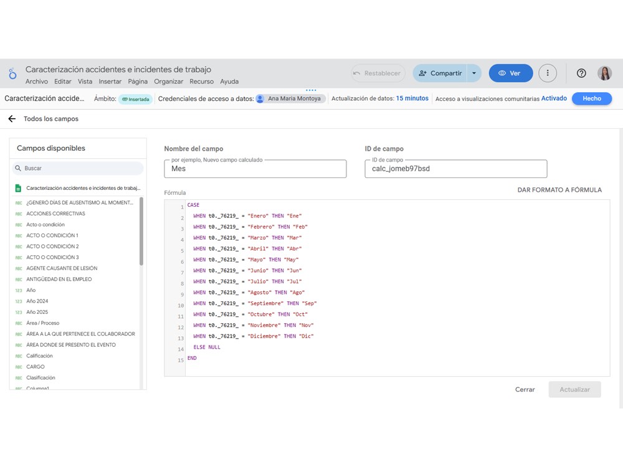Image resolution: width=623 pixels, height=467 pixels.
Task: Click the END formula line
Action: (192, 358)
